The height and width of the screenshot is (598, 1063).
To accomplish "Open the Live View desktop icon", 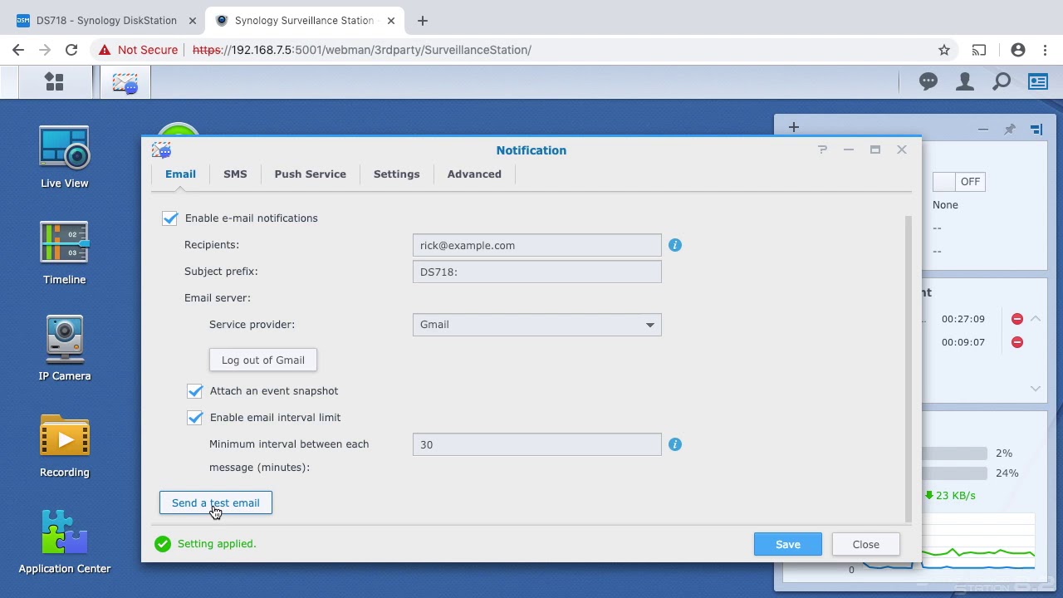I will pyautogui.click(x=64, y=157).
